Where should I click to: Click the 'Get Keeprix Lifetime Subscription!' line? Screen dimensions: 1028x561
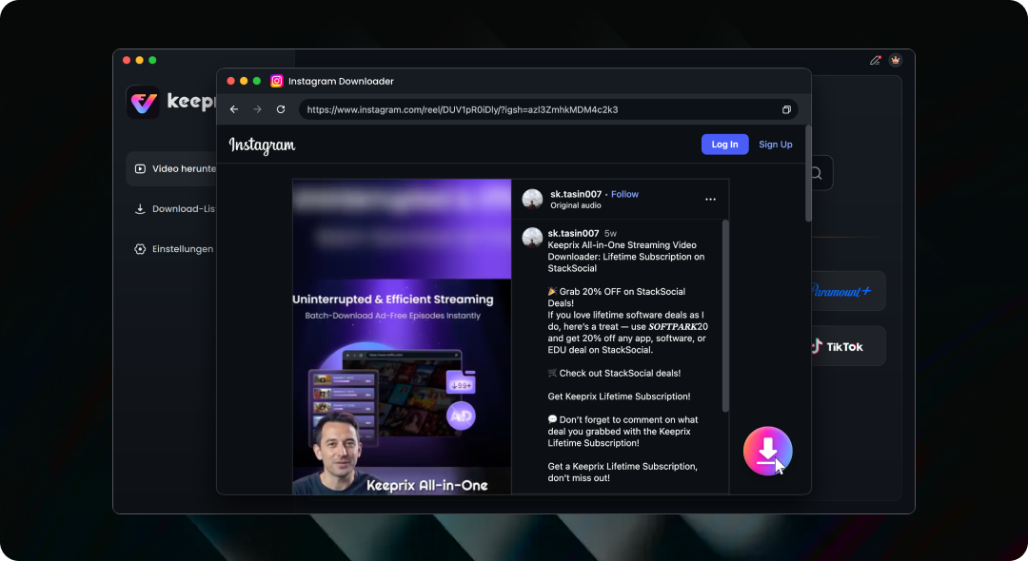point(619,397)
